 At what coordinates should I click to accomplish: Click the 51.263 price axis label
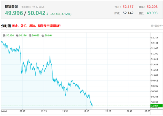(155, 70)
